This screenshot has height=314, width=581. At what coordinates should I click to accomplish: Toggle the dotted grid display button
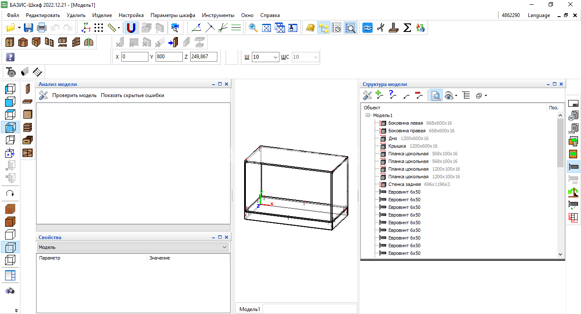[x=99, y=28]
